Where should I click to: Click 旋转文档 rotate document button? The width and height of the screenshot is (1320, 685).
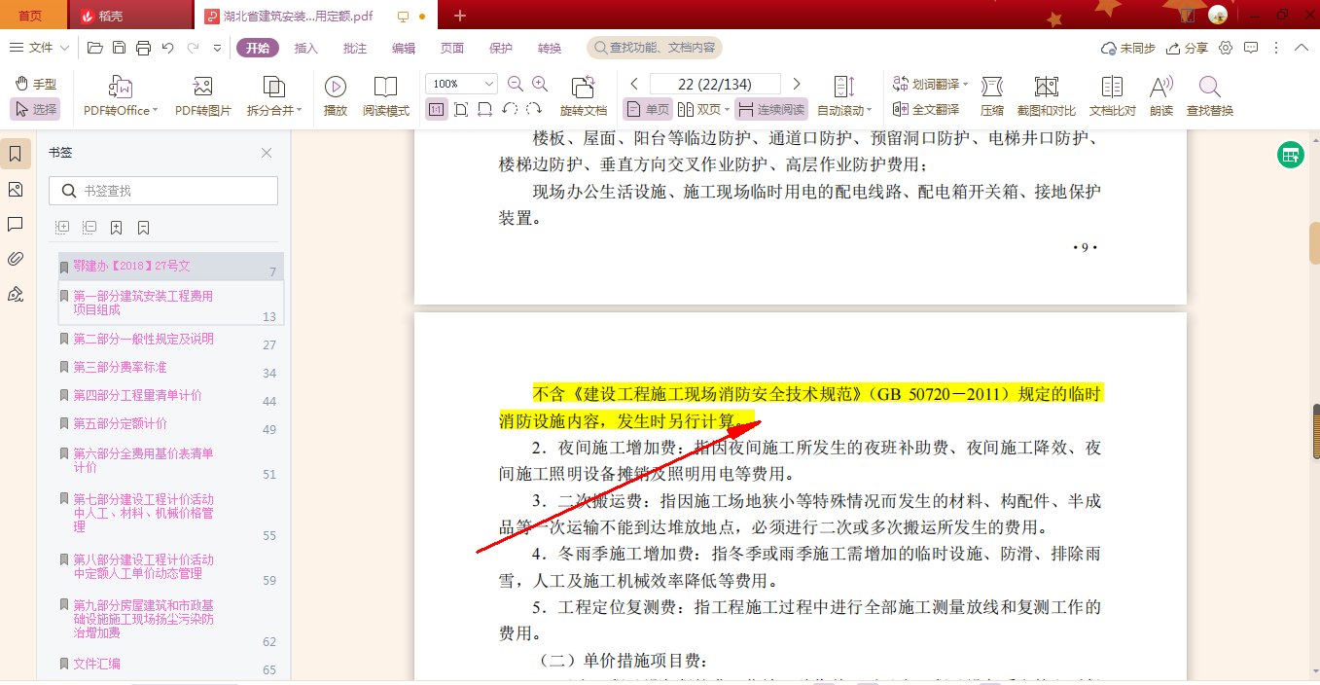click(x=584, y=96)
